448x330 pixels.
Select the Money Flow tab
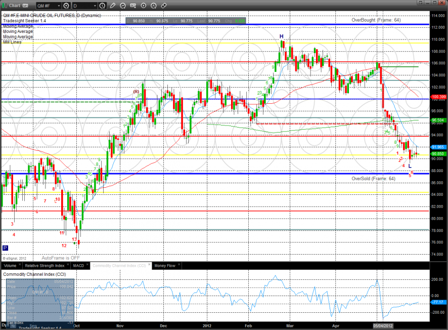click(x=165, y=265)
